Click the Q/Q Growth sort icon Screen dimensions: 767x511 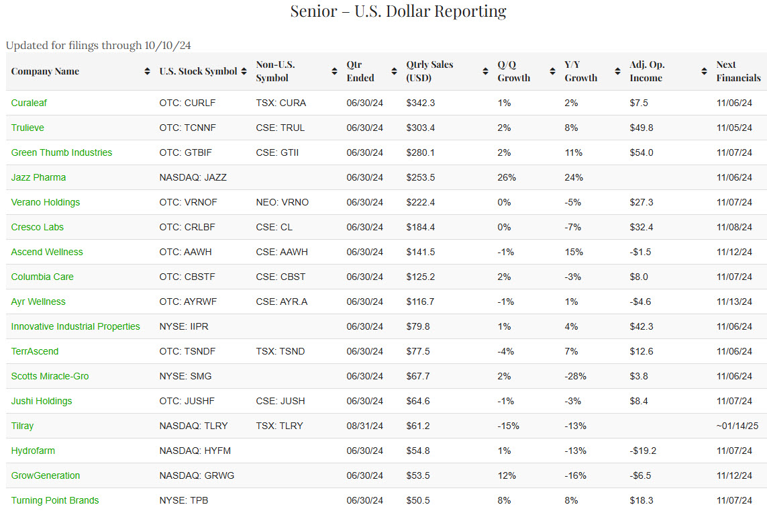point(552,71)
